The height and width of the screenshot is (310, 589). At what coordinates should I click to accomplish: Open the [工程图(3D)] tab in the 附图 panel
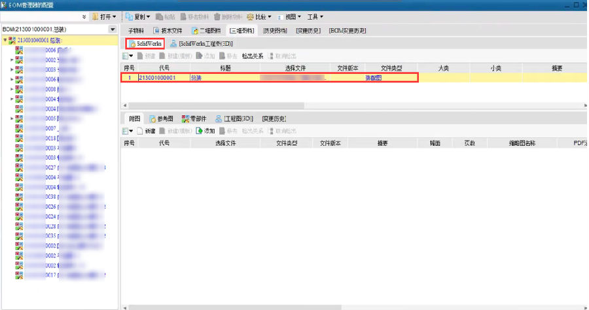click(x=234, y=118)
